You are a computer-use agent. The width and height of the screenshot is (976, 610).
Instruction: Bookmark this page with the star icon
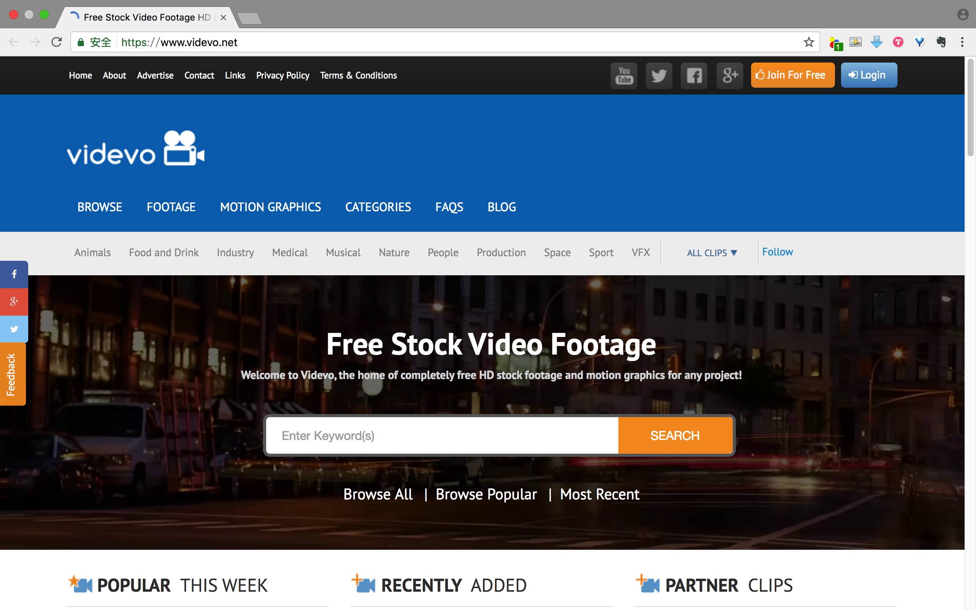(x=809, y=42)
